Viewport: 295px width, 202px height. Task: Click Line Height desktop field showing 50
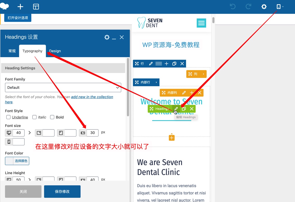(x=19, y=179)
